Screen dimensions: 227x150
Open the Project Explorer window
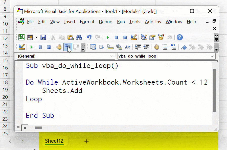pos(144,37)
